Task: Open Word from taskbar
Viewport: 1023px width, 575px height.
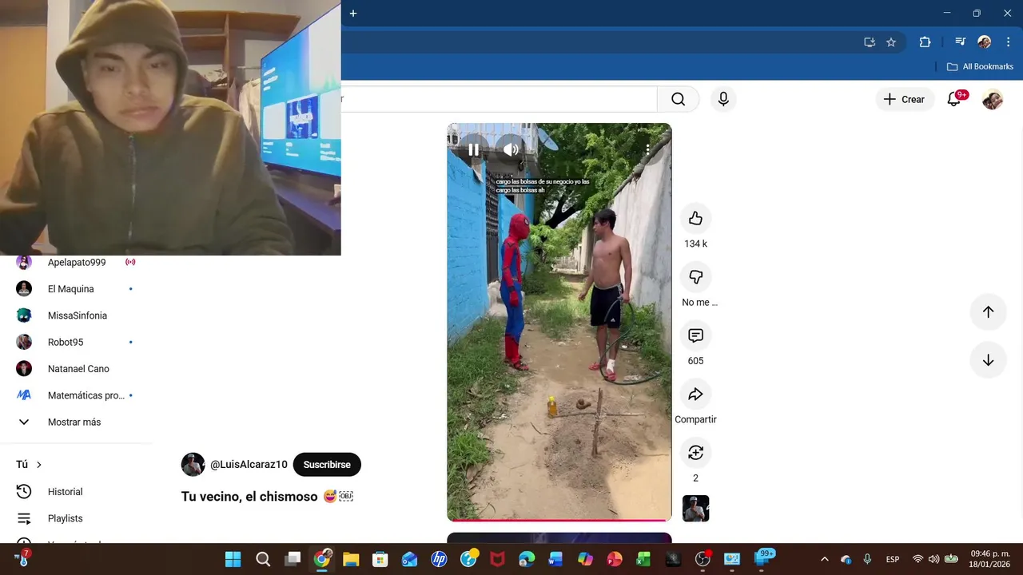Action: point(555,559)
